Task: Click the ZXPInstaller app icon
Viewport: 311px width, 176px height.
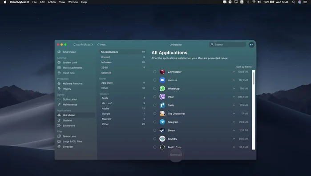Action: coord(162,72)
